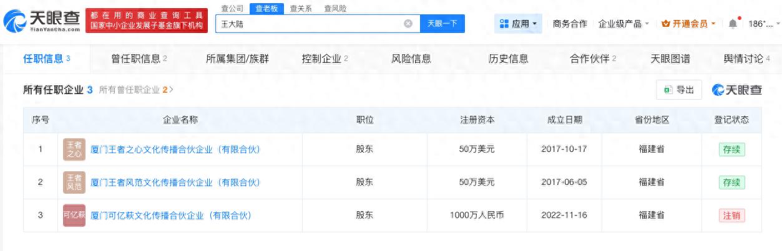The image size is (782, 251).
Task: Click the notification bell icon
Action: point(732,24)
